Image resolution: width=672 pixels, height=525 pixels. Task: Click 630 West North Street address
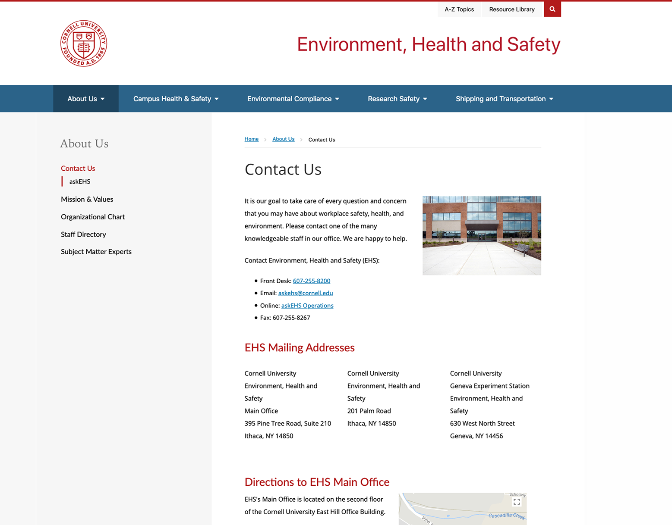coord(483,423)
